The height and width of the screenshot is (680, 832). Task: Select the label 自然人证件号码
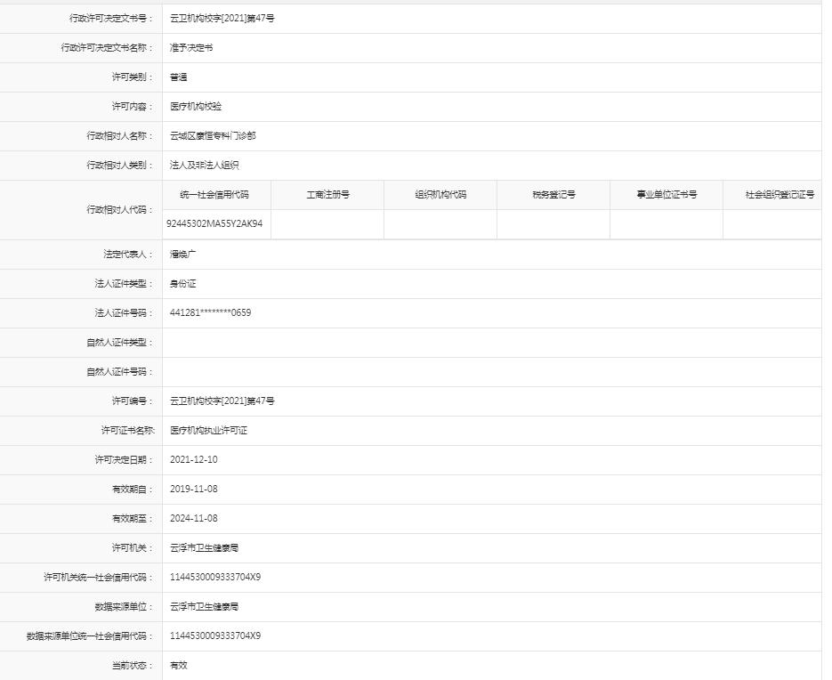click(119, 371)
